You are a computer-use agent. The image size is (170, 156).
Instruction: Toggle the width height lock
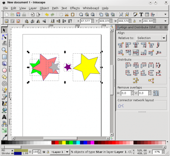[134, 21]
